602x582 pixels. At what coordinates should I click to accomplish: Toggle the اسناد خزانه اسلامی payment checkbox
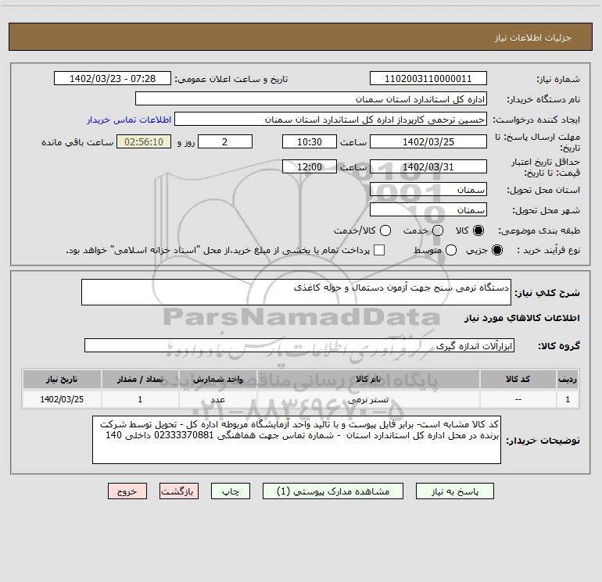click(x=379, y=250)
